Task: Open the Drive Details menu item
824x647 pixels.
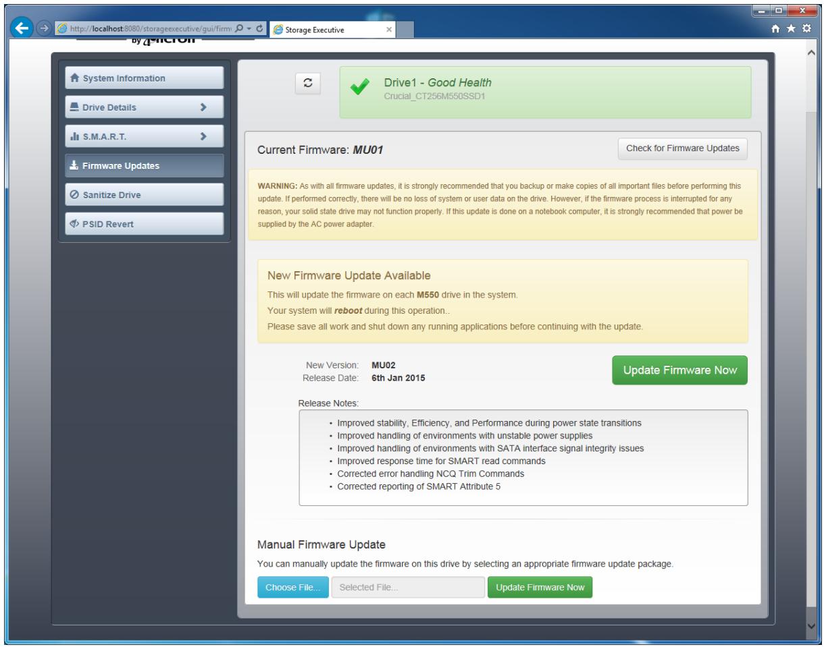Action: [x=144, y=107]
